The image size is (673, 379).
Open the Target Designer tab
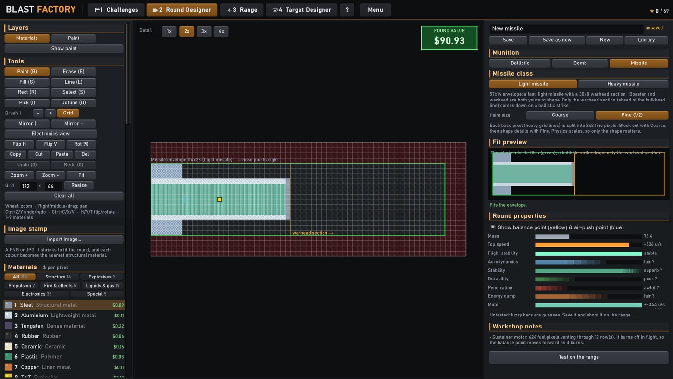301,10
